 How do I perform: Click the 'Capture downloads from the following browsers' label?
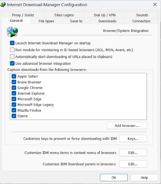coord(47,70)
